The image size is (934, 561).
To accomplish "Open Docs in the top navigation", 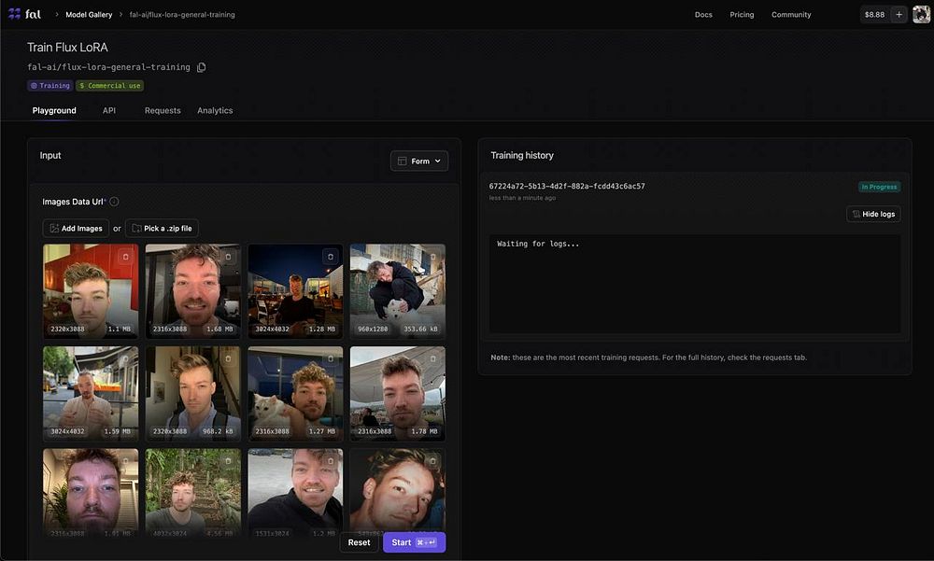I will (x=703, y=14).
